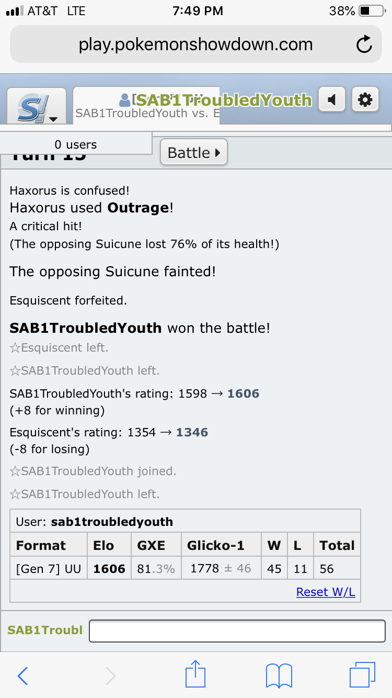Go back with Safari's back arrow

(22, 676)
